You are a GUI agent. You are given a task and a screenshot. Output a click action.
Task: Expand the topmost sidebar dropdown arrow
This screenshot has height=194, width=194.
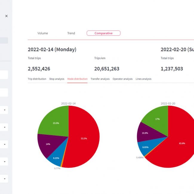(x=5, y=110)
